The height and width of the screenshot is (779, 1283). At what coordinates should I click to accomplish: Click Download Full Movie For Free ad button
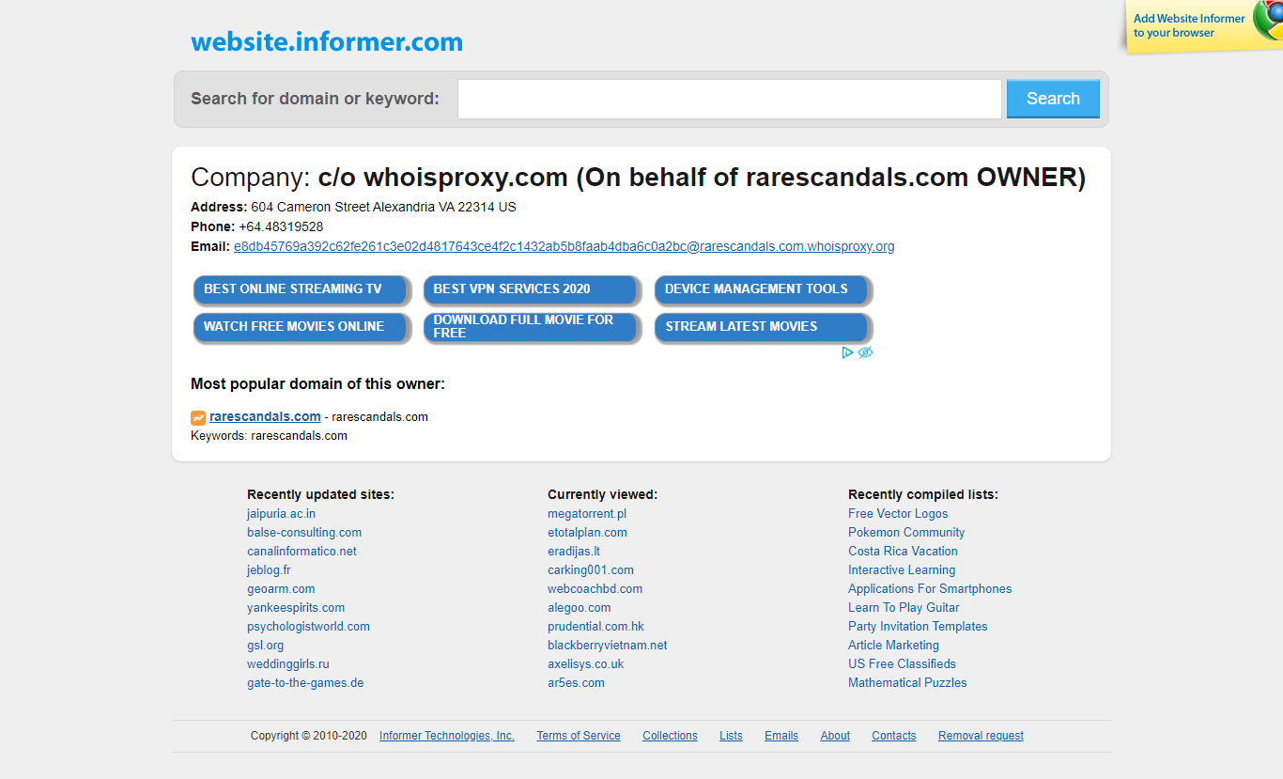(532, 327)
